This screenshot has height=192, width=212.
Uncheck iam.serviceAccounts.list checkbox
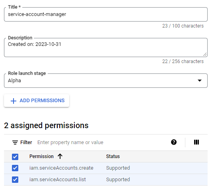tap(15, 180)
